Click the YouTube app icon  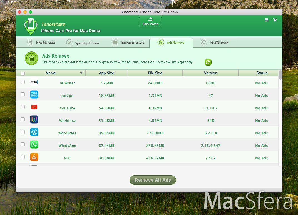click(34, 107)
